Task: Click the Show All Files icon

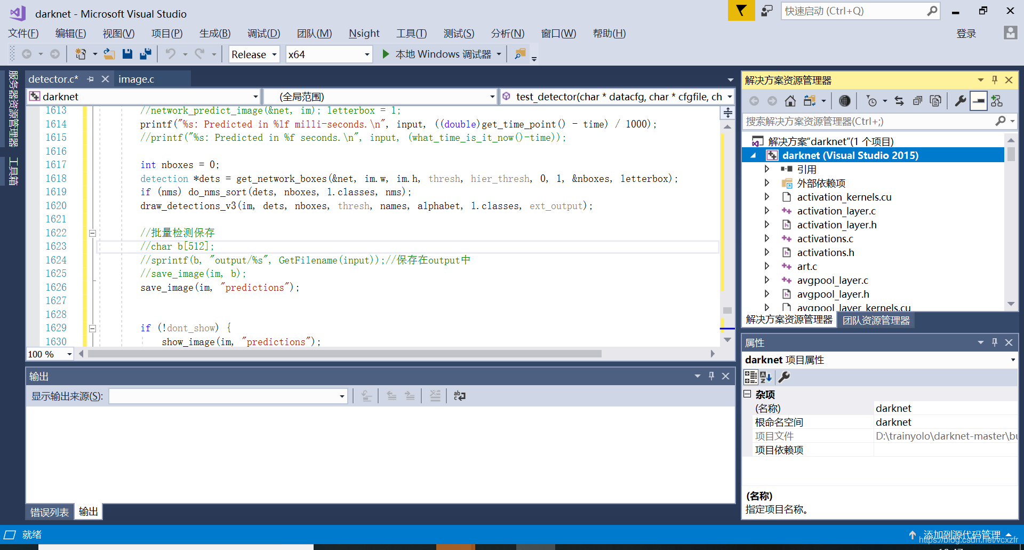Action: (935, 101)
